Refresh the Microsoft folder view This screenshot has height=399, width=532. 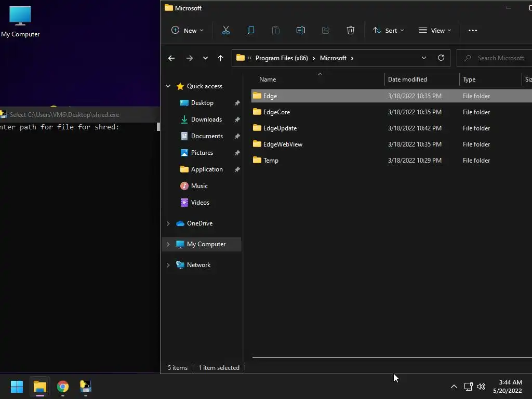point(441,58)
